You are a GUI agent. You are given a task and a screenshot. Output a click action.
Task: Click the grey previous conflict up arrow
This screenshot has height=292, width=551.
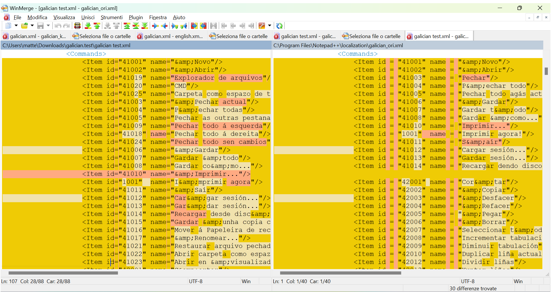click(x=117, y=26)
